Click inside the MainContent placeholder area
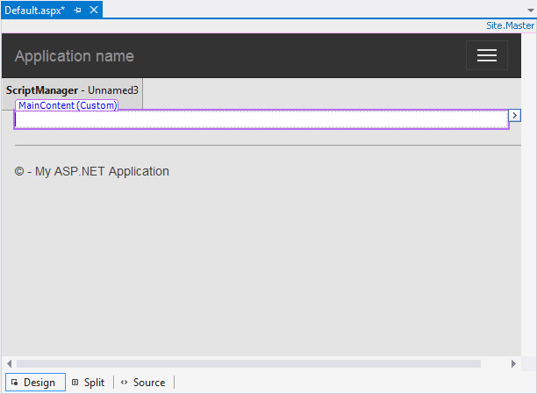The image size is (537, 394). 261,120
